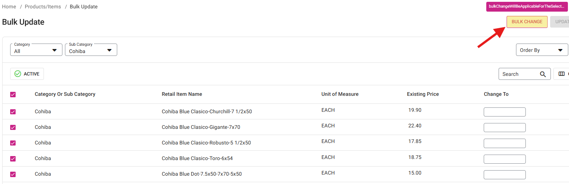The width and height of the screenshot is (569, 184).
Task: Uncheck the Cohiba Blue Clasico-Toro row
Action: point(13,159)
